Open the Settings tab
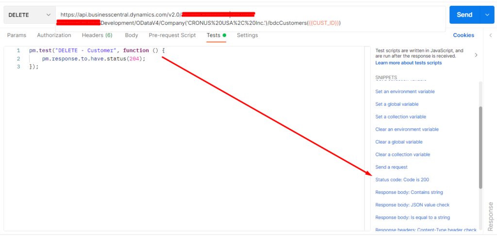 click(247, 35)
